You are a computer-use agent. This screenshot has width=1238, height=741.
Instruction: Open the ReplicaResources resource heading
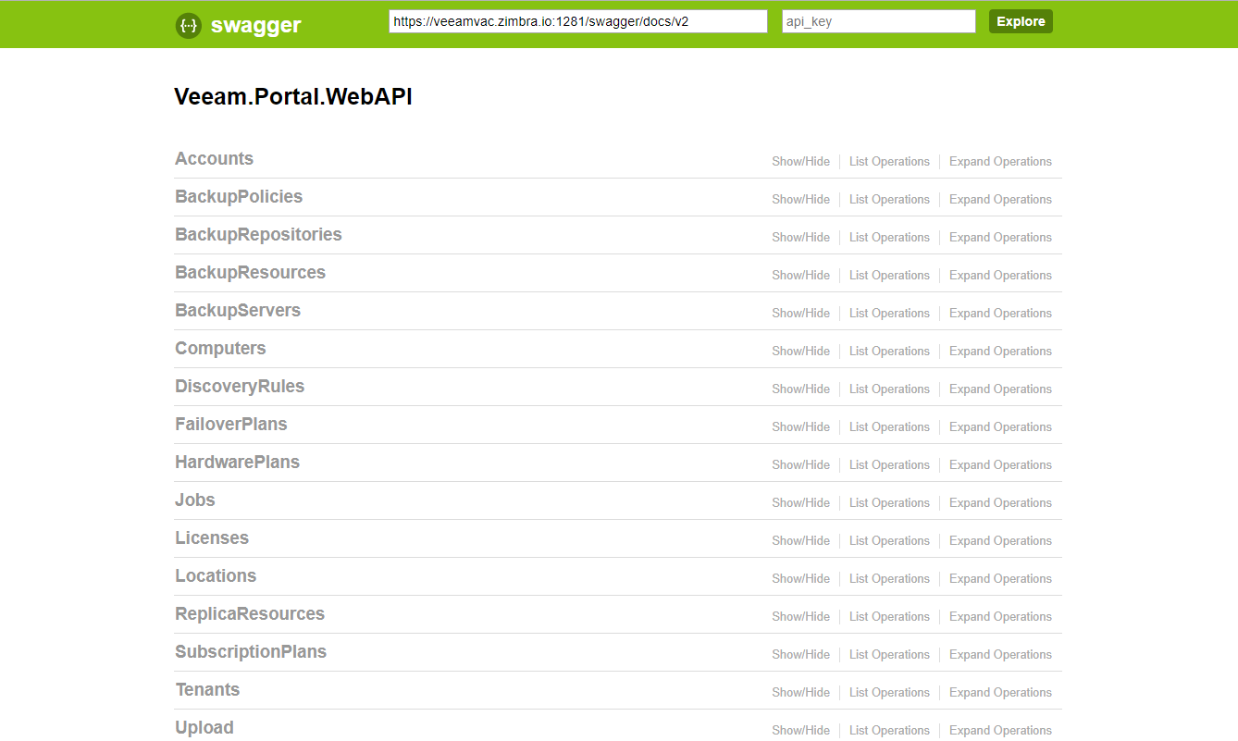250,614
